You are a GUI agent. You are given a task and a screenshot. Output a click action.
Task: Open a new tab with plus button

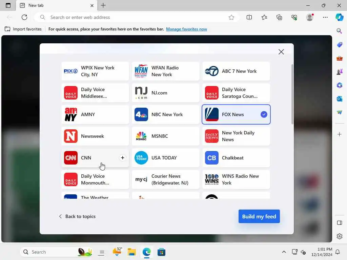point(103,5)
